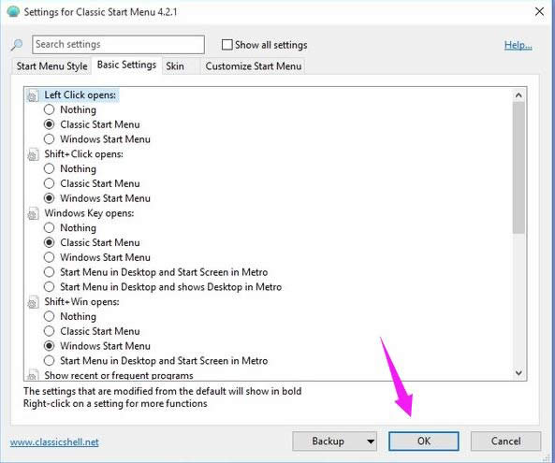Switch to the Start Menu Style tab
The height and width of the screenshot is (463, 555).
pos(52,66)
